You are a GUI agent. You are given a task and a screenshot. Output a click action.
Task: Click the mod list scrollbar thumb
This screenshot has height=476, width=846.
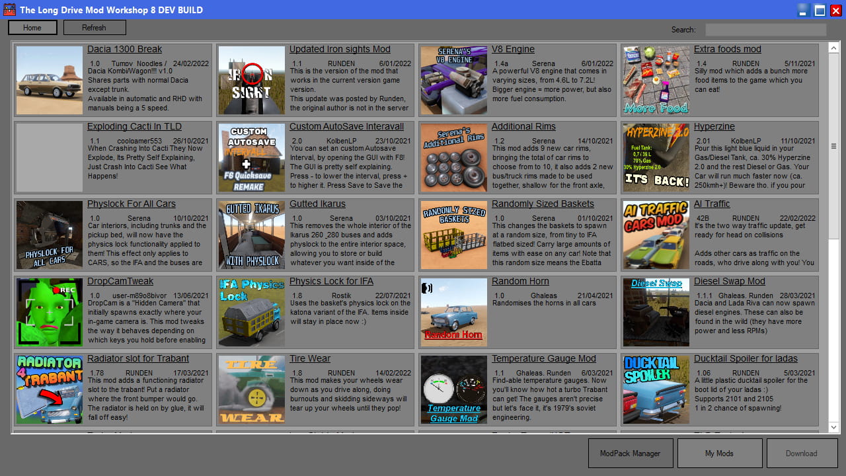click(x=833, y=146)
